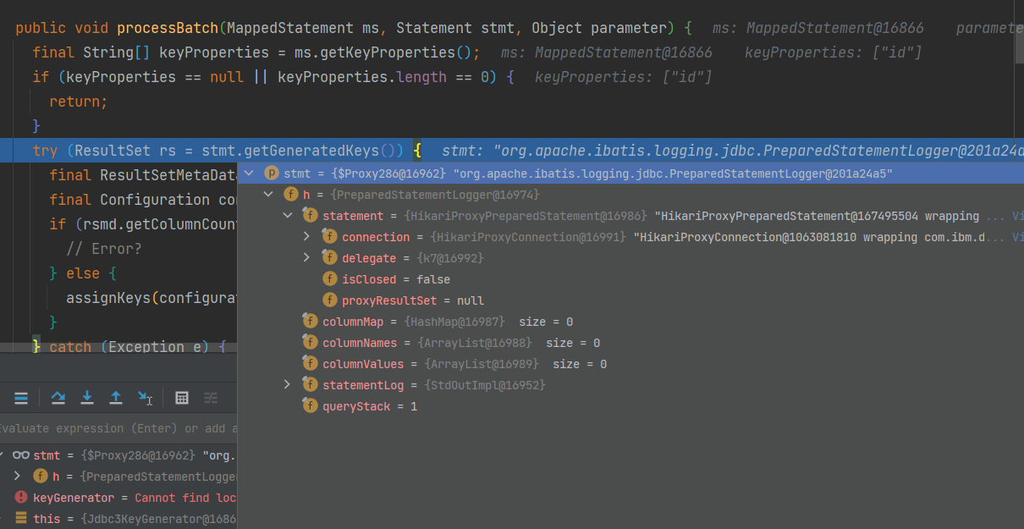Click the glasses watch icon beside stmt
The image size is (1024, 529).
point(21,455)
